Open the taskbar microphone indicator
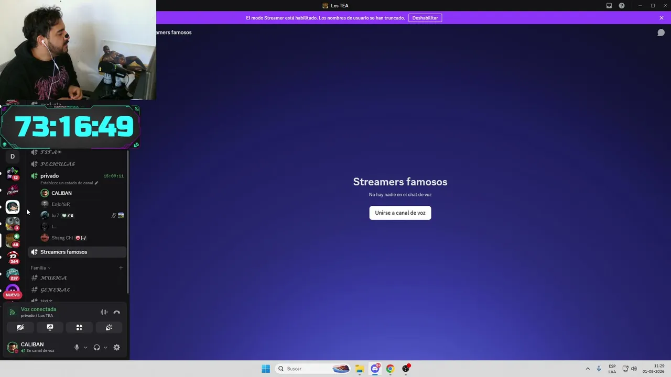This screenshot has width=671, height=377. pos(599,369)
